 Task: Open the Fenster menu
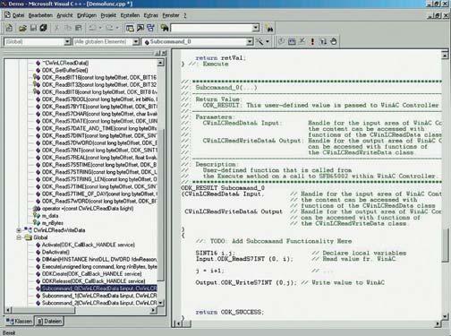click(171, 15)
